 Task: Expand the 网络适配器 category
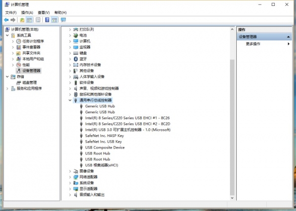(70, 177)
